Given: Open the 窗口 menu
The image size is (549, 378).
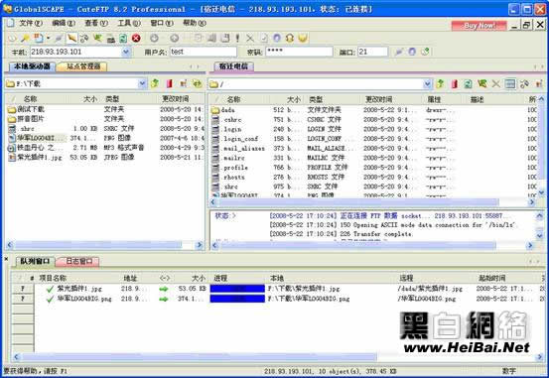Looking at the screenshot, I should [x=162, y=24].
